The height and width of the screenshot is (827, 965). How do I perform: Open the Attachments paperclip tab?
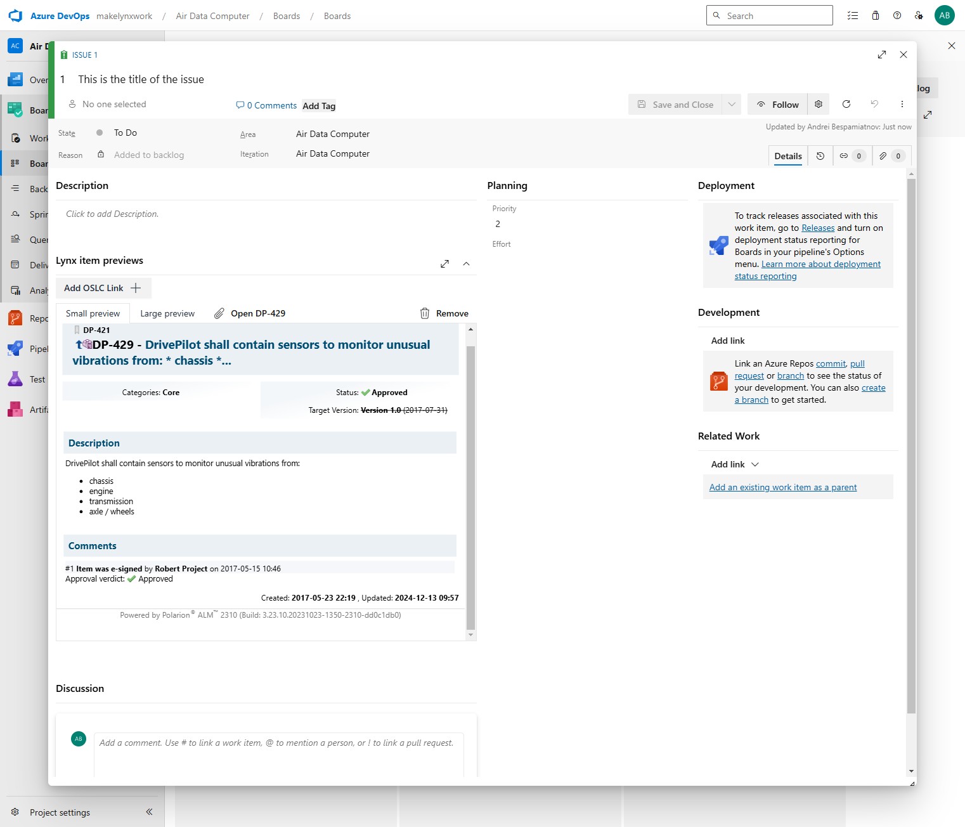coord(891,156)
